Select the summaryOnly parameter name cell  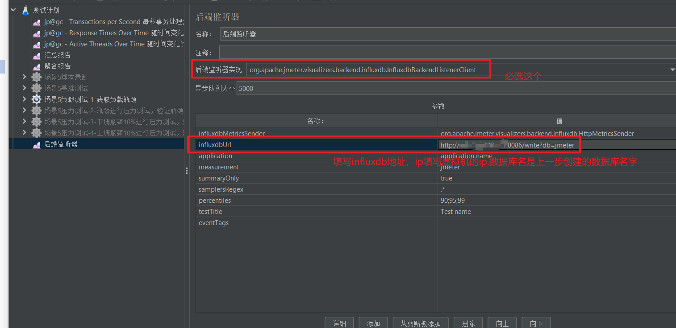pyautogui.click(x=317, y=178)
